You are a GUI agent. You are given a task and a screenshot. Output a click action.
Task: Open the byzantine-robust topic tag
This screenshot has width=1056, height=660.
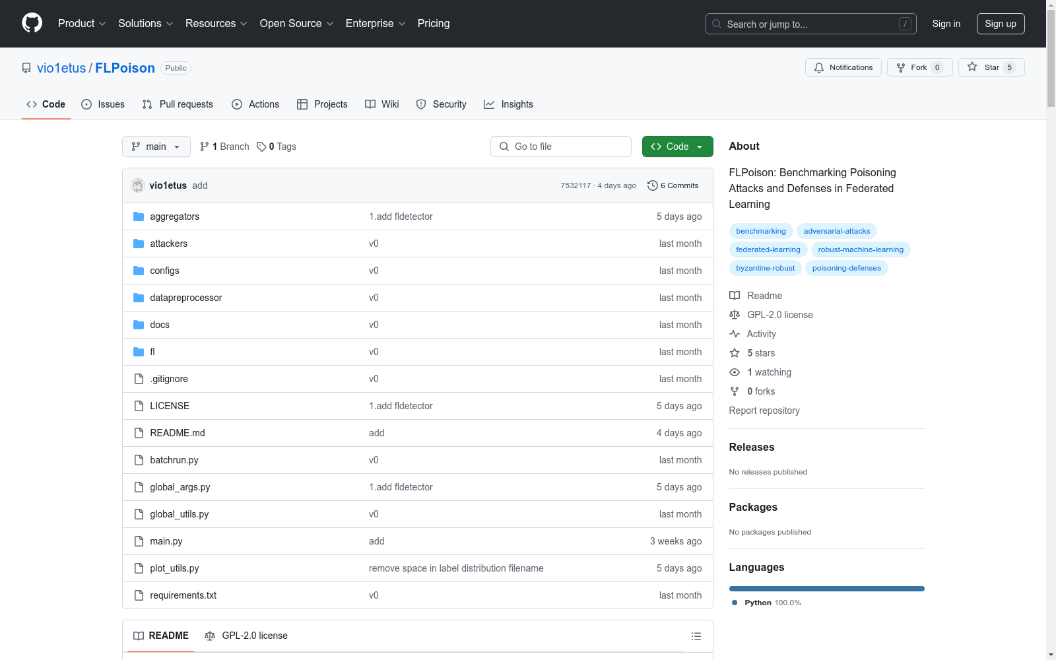click(766, 268)
